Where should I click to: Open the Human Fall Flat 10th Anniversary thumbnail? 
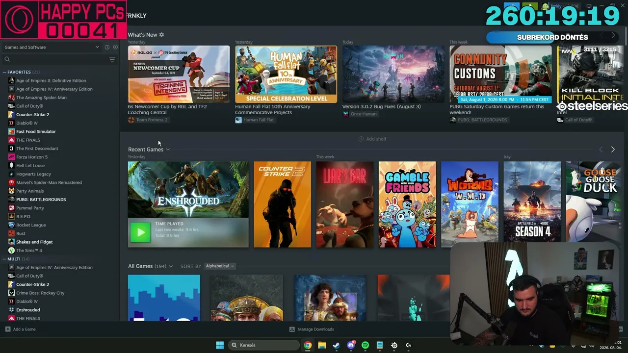point(286,74)
